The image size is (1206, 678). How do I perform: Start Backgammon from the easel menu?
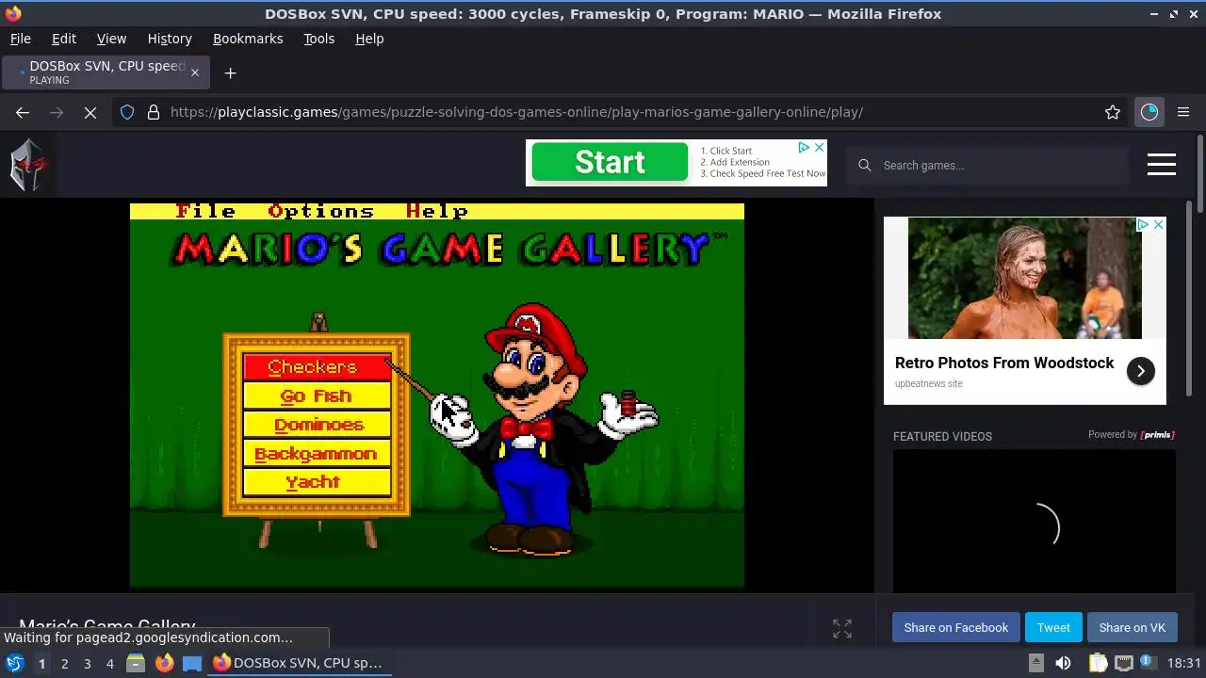coord(317,453)
